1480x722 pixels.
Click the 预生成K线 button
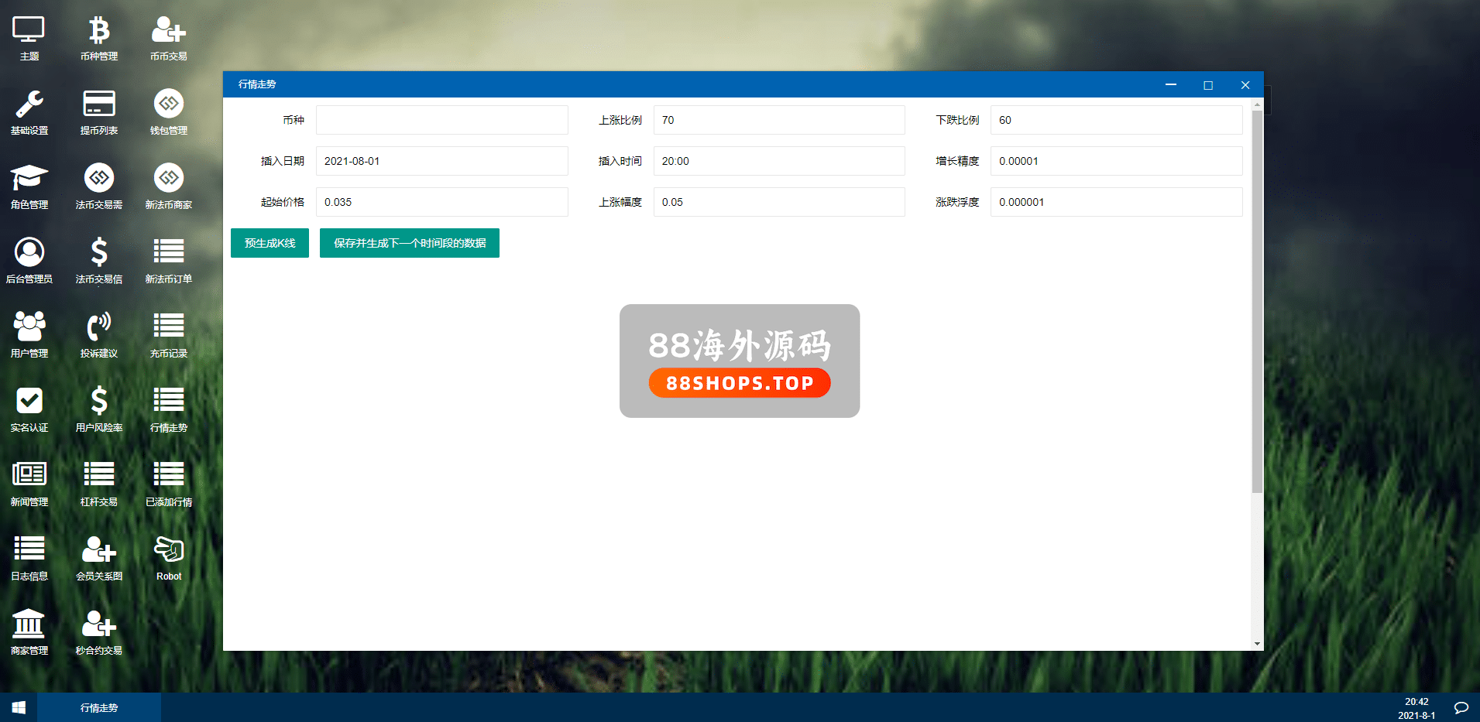(270, 243)
